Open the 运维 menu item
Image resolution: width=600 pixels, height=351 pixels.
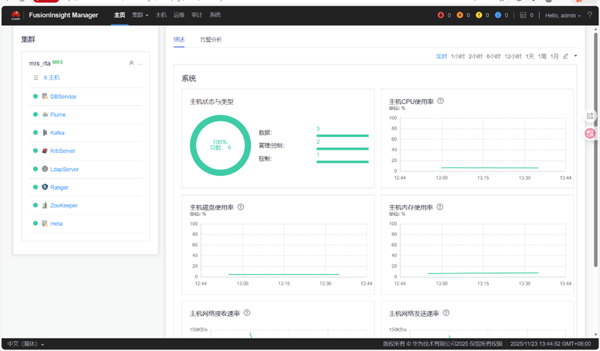[x=179, y=15]
